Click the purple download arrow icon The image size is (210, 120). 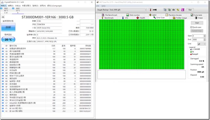pos(183,10)
